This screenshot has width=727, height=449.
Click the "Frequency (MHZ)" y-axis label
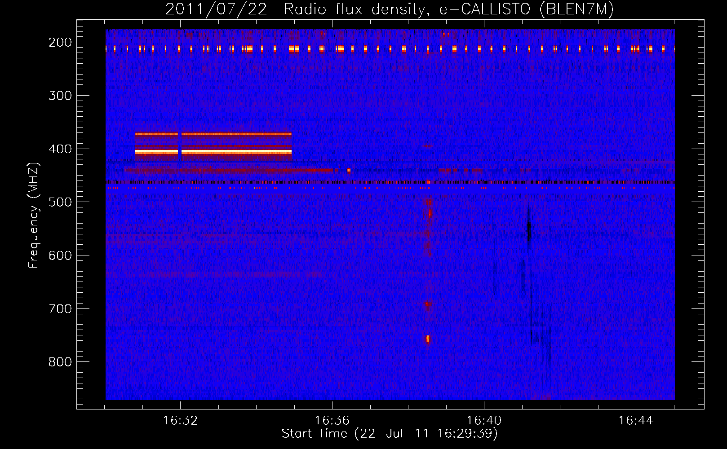tap(34, 215)
